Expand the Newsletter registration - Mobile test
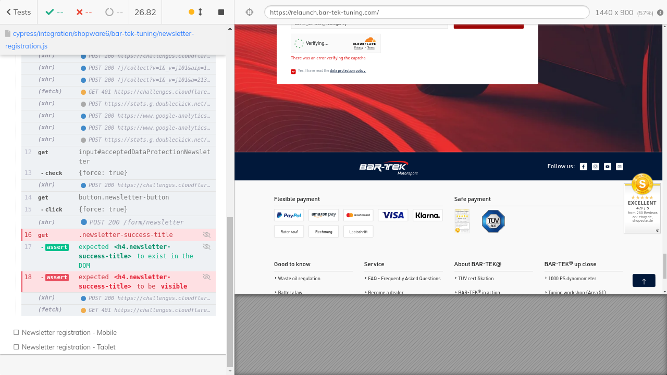This screenshot has height=375, width=667. click(69, 332)
